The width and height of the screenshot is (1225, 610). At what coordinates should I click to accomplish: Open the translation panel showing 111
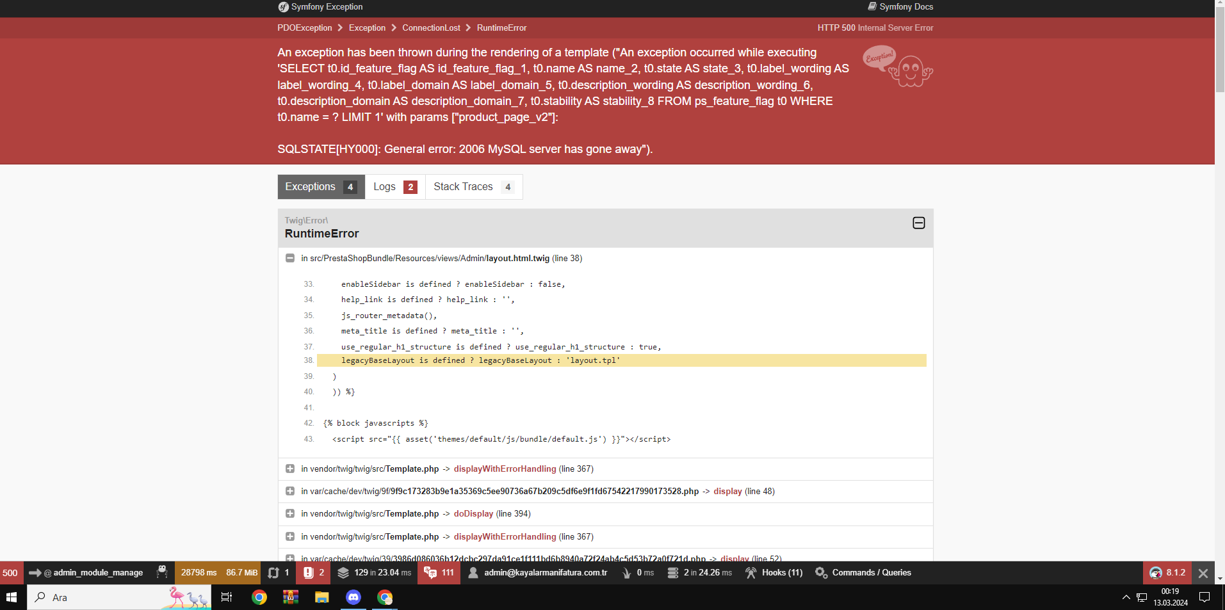click(x=439, y=573)
